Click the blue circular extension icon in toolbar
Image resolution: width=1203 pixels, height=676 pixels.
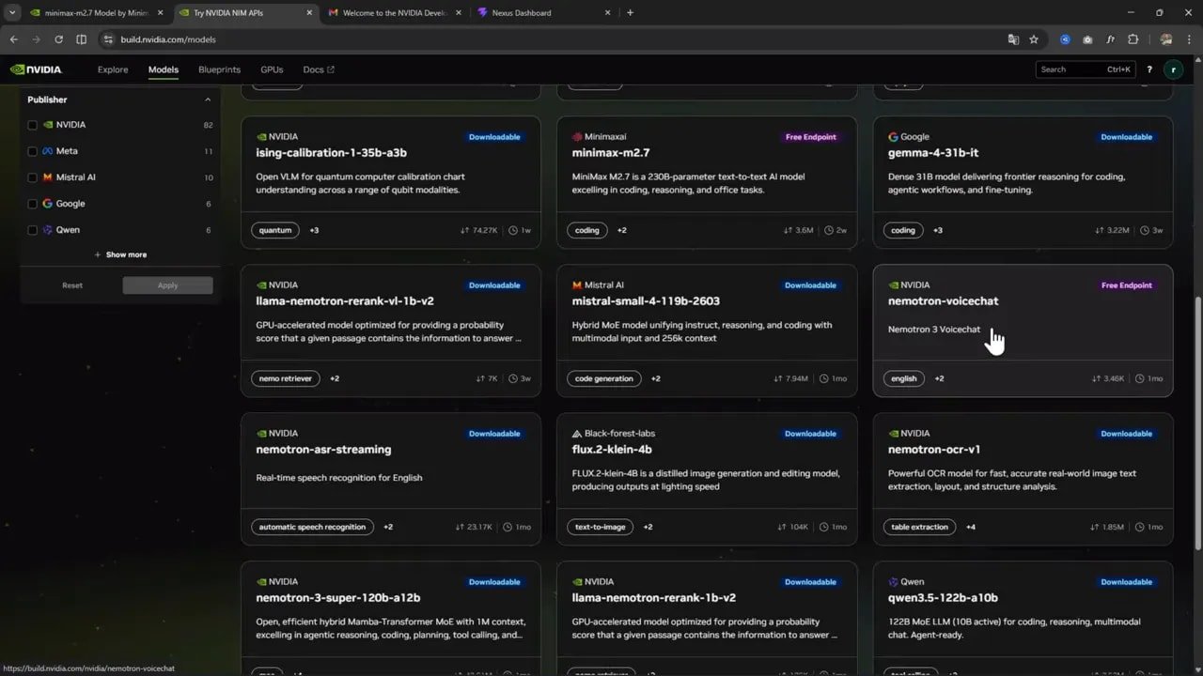coord(1065,39)
